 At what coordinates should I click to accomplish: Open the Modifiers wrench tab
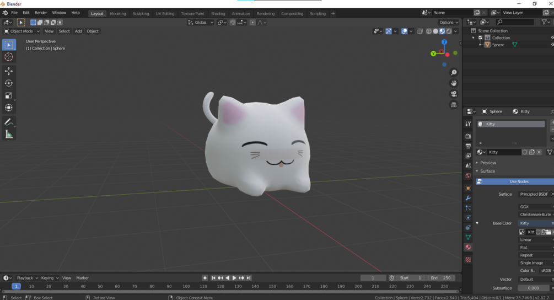click(468, 198)
